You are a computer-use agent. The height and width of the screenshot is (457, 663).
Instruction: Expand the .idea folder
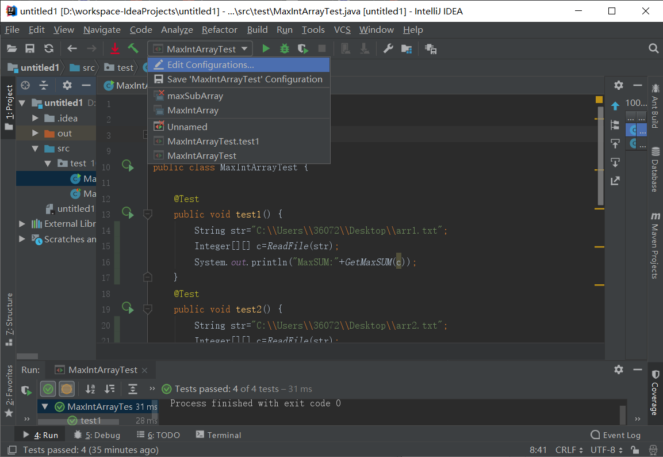tap(36, 118)
